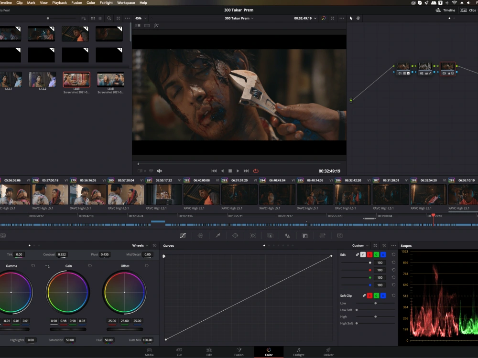Show the Timeline panel button
This screenshot has width=478, height=358.
[445, 10]
